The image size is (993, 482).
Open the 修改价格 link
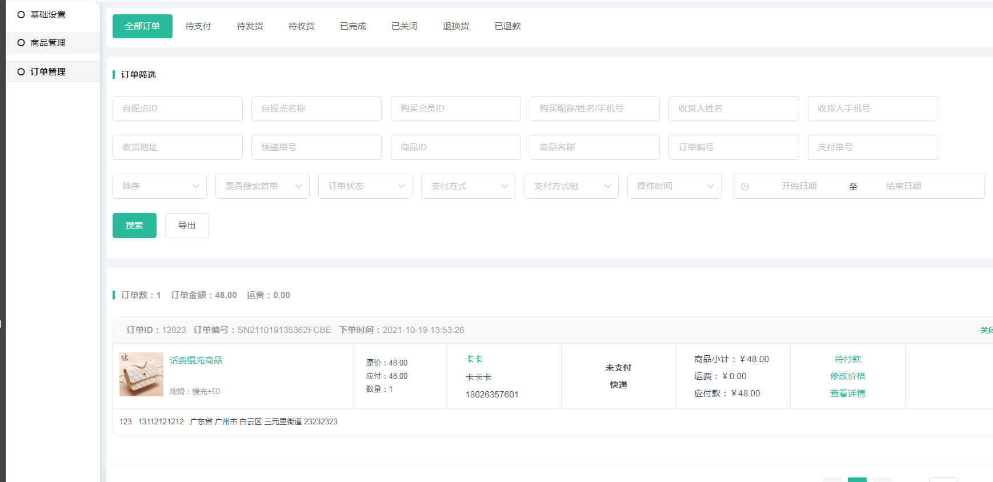coord(847,376)
